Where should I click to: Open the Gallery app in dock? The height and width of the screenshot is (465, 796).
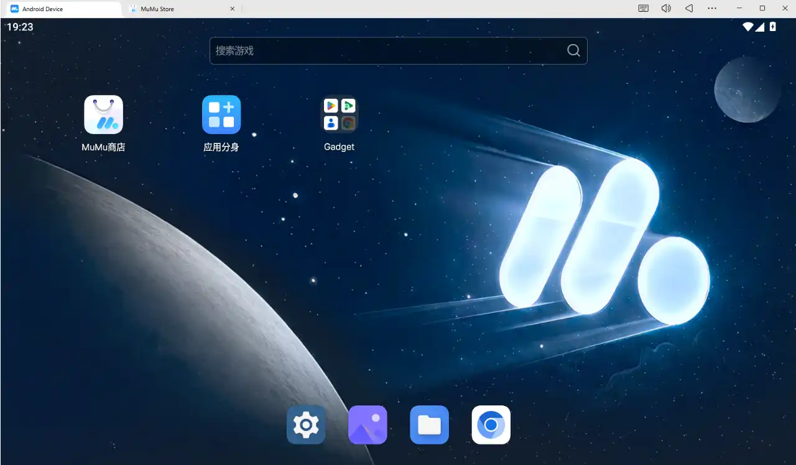[368, 425]
